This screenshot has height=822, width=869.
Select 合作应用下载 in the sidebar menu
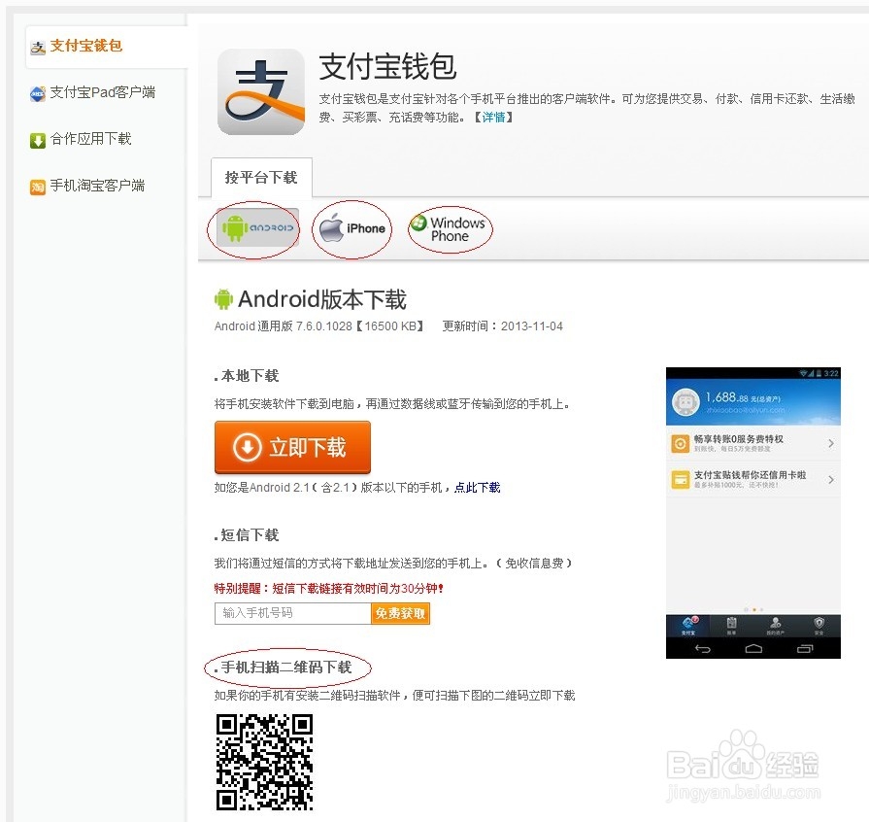pyautogui.click(x=92, y=139)
